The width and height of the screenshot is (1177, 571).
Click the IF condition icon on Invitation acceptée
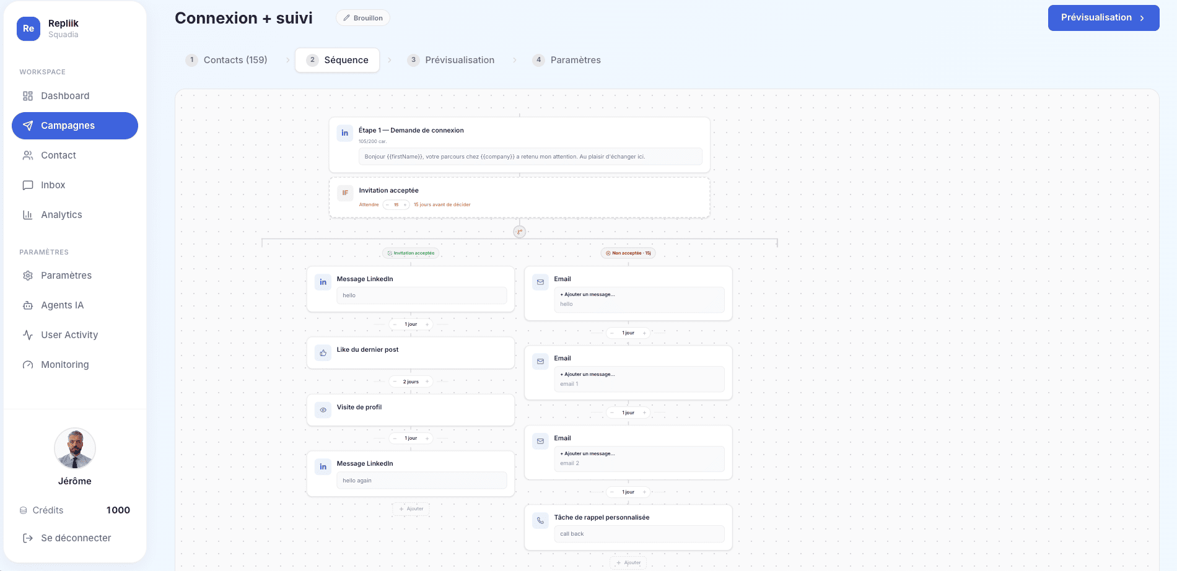[345, 193]
